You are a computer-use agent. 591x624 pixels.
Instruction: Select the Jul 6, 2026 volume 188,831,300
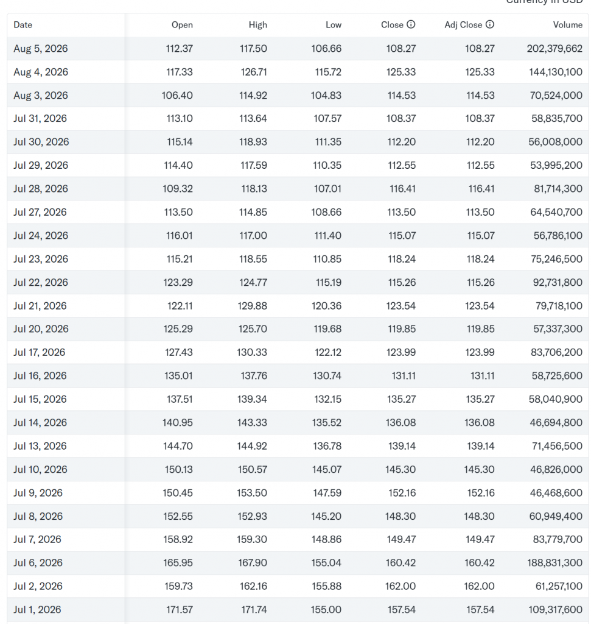pyautogui.click(x=555, y=563)
